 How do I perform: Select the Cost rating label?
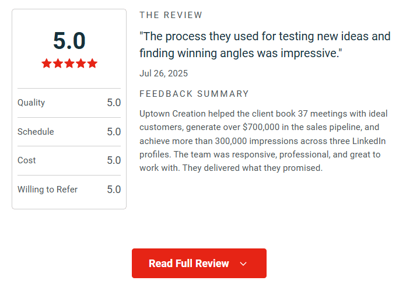27,160
